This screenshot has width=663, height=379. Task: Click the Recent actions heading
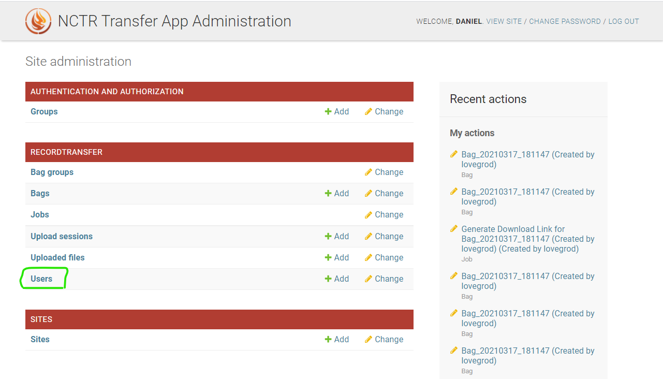point(488,99)
